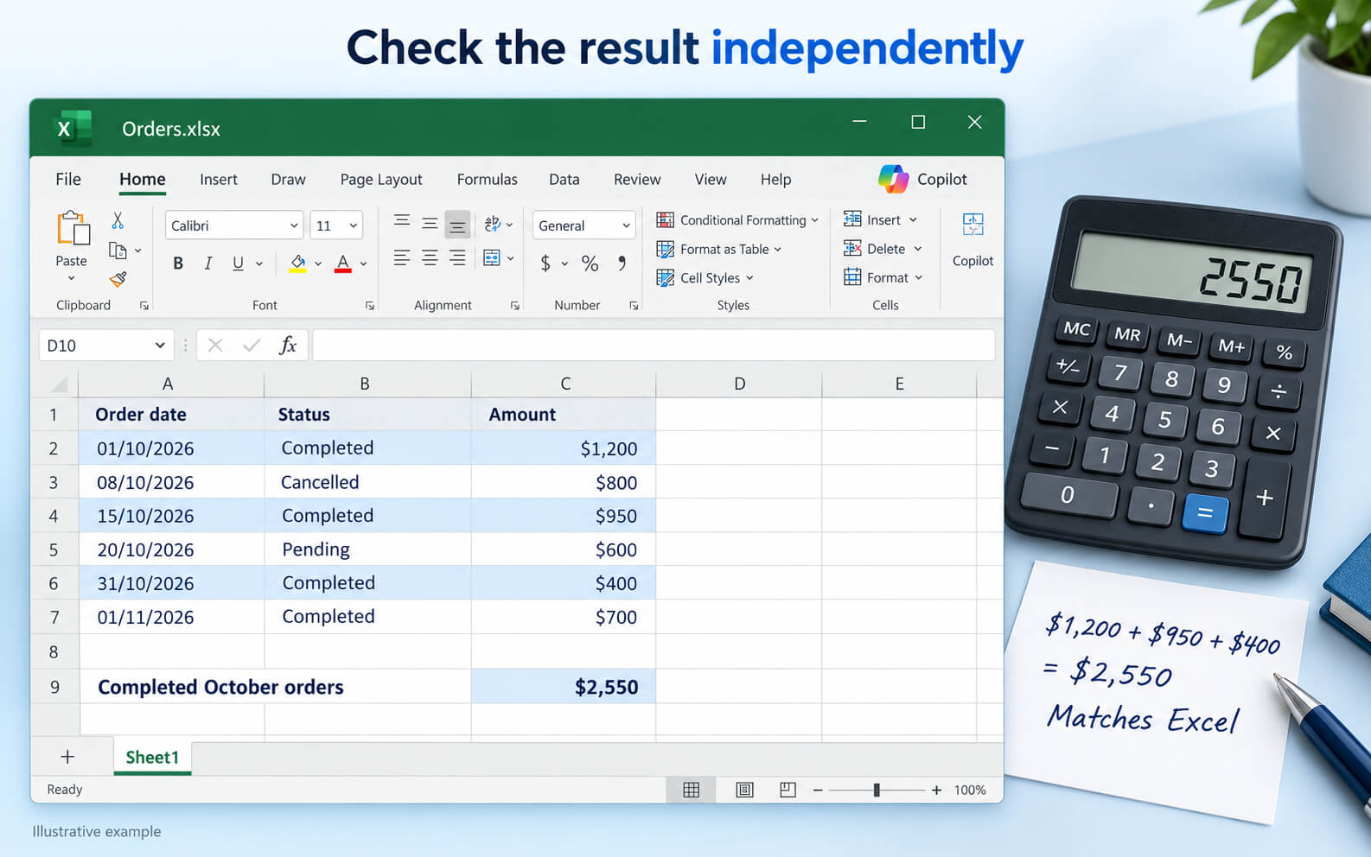Screen dimensions: 1371x857
Task: Click the zoom out minus button
Action: tap(818, 790)
